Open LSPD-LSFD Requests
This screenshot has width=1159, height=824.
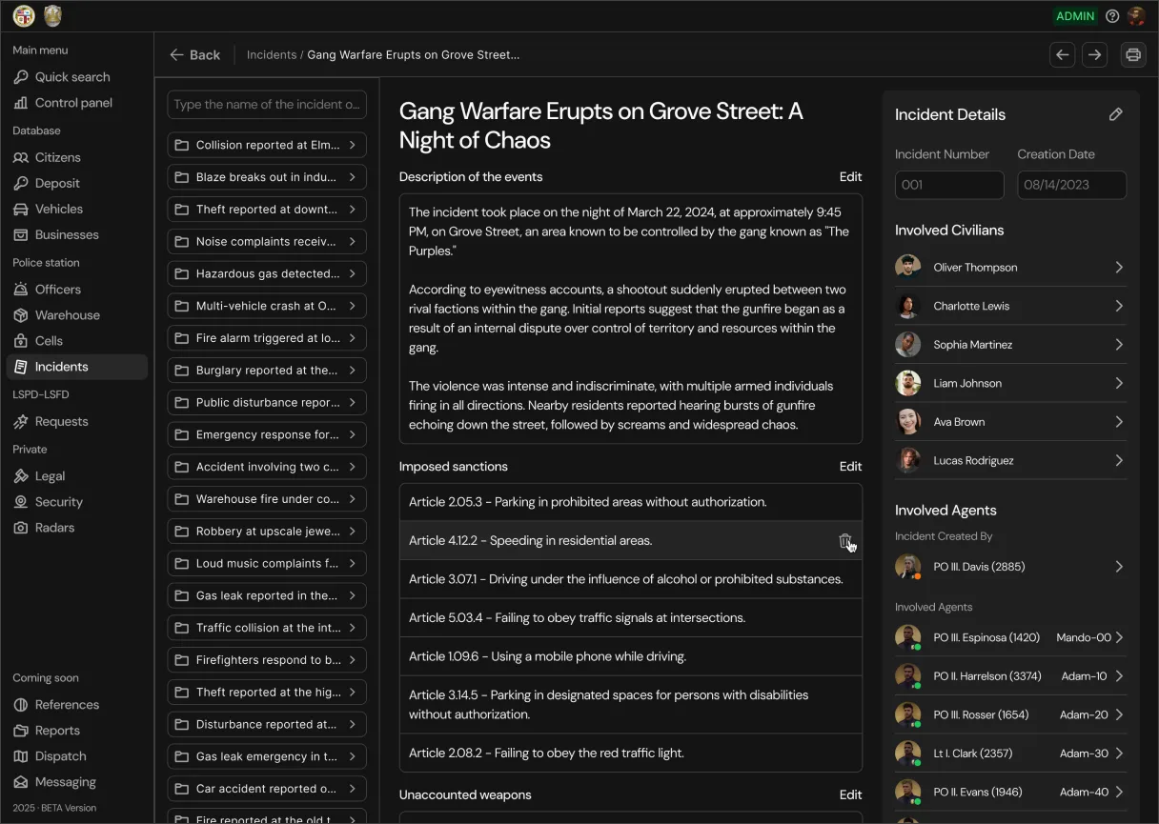(76, 421)
